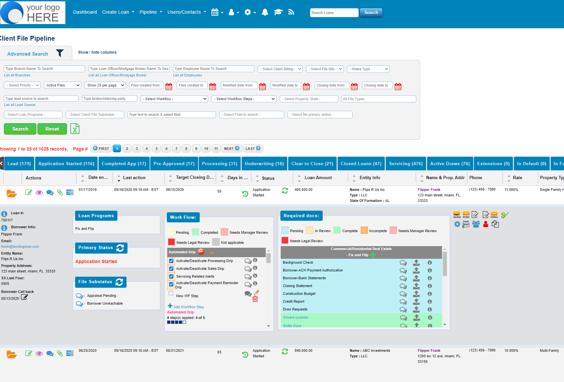Open the Create Loan menu
This screenshot has width=564, height=382.
pyautogui.click(x=118, y=12)
